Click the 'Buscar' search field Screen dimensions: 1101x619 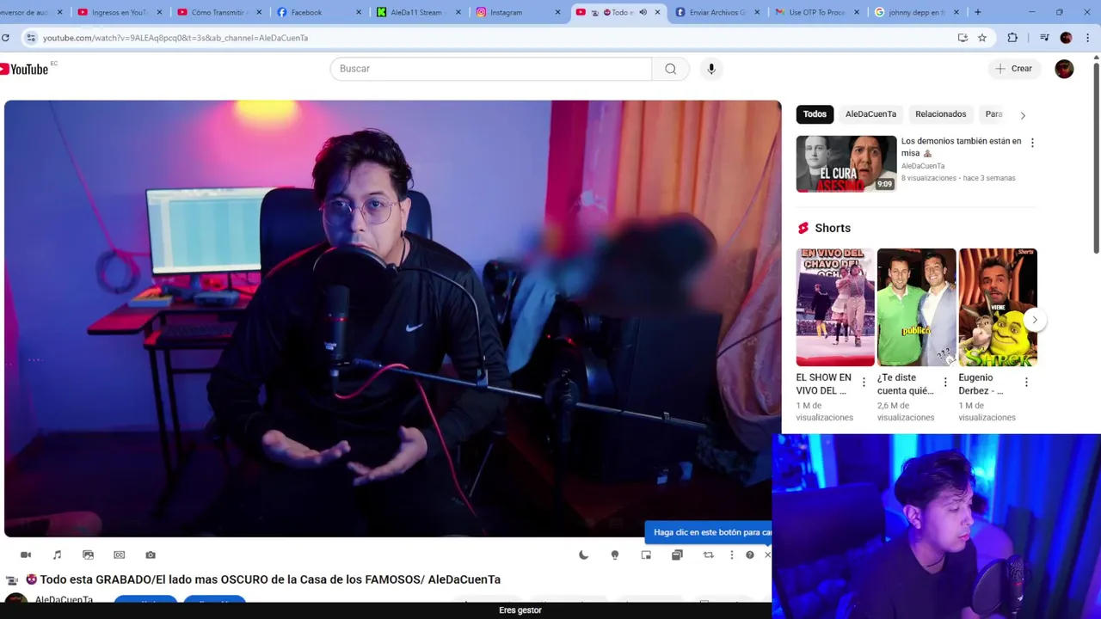pos(490,69)
